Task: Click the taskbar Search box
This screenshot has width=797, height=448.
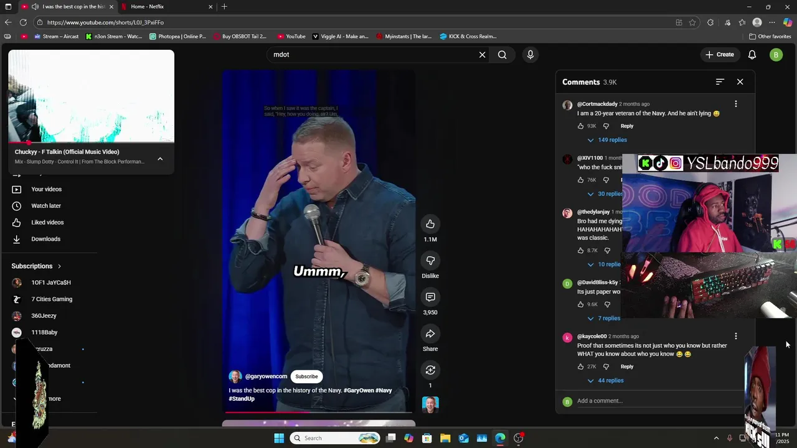Action: tap(336, 438)
